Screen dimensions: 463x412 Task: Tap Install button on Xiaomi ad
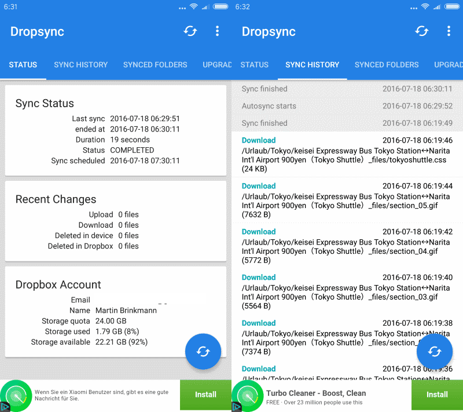(x=205, y=395)
